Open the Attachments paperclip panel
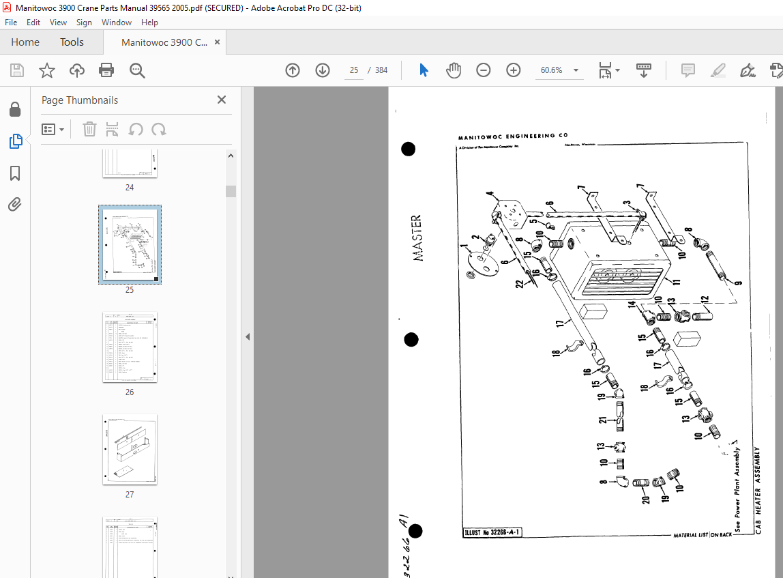The image size is (783, 578). 15,204
